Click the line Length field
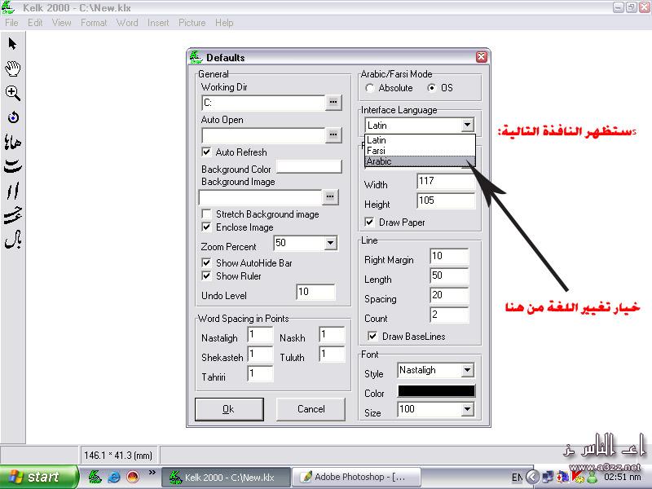Viewport: 652px width, 489px height. coord(450,275)
